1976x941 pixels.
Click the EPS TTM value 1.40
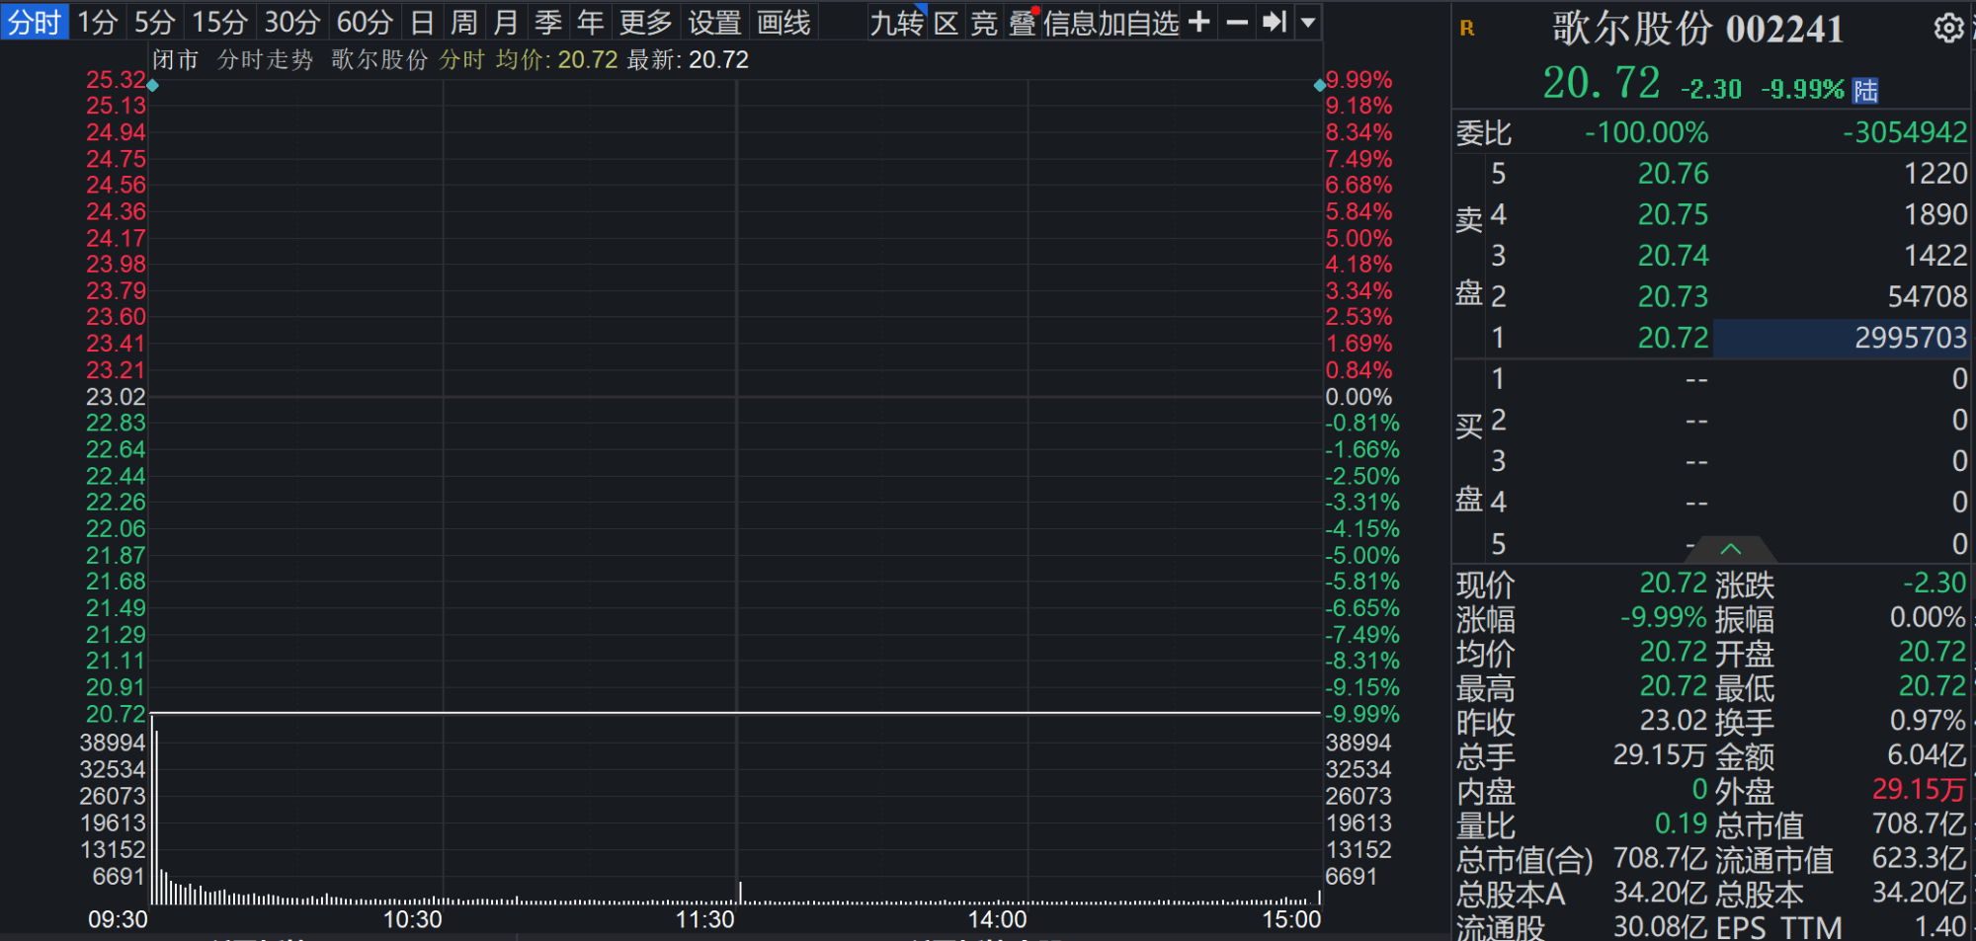pyautogui.click(x=1940, y=926)
